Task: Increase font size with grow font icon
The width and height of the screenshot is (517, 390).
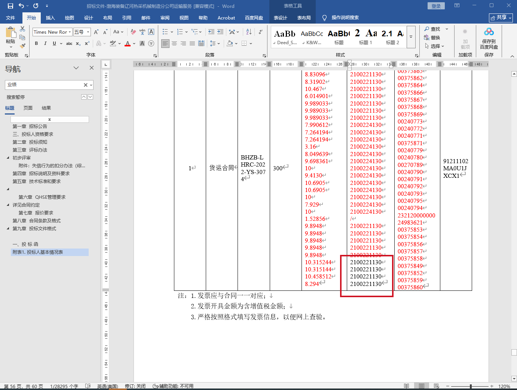Action: tap(96, 32)
